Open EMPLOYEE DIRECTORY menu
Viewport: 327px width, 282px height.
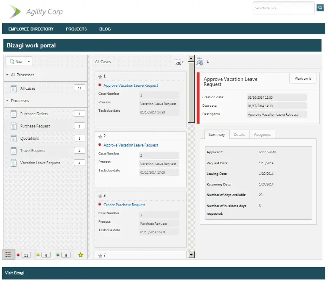31,29
